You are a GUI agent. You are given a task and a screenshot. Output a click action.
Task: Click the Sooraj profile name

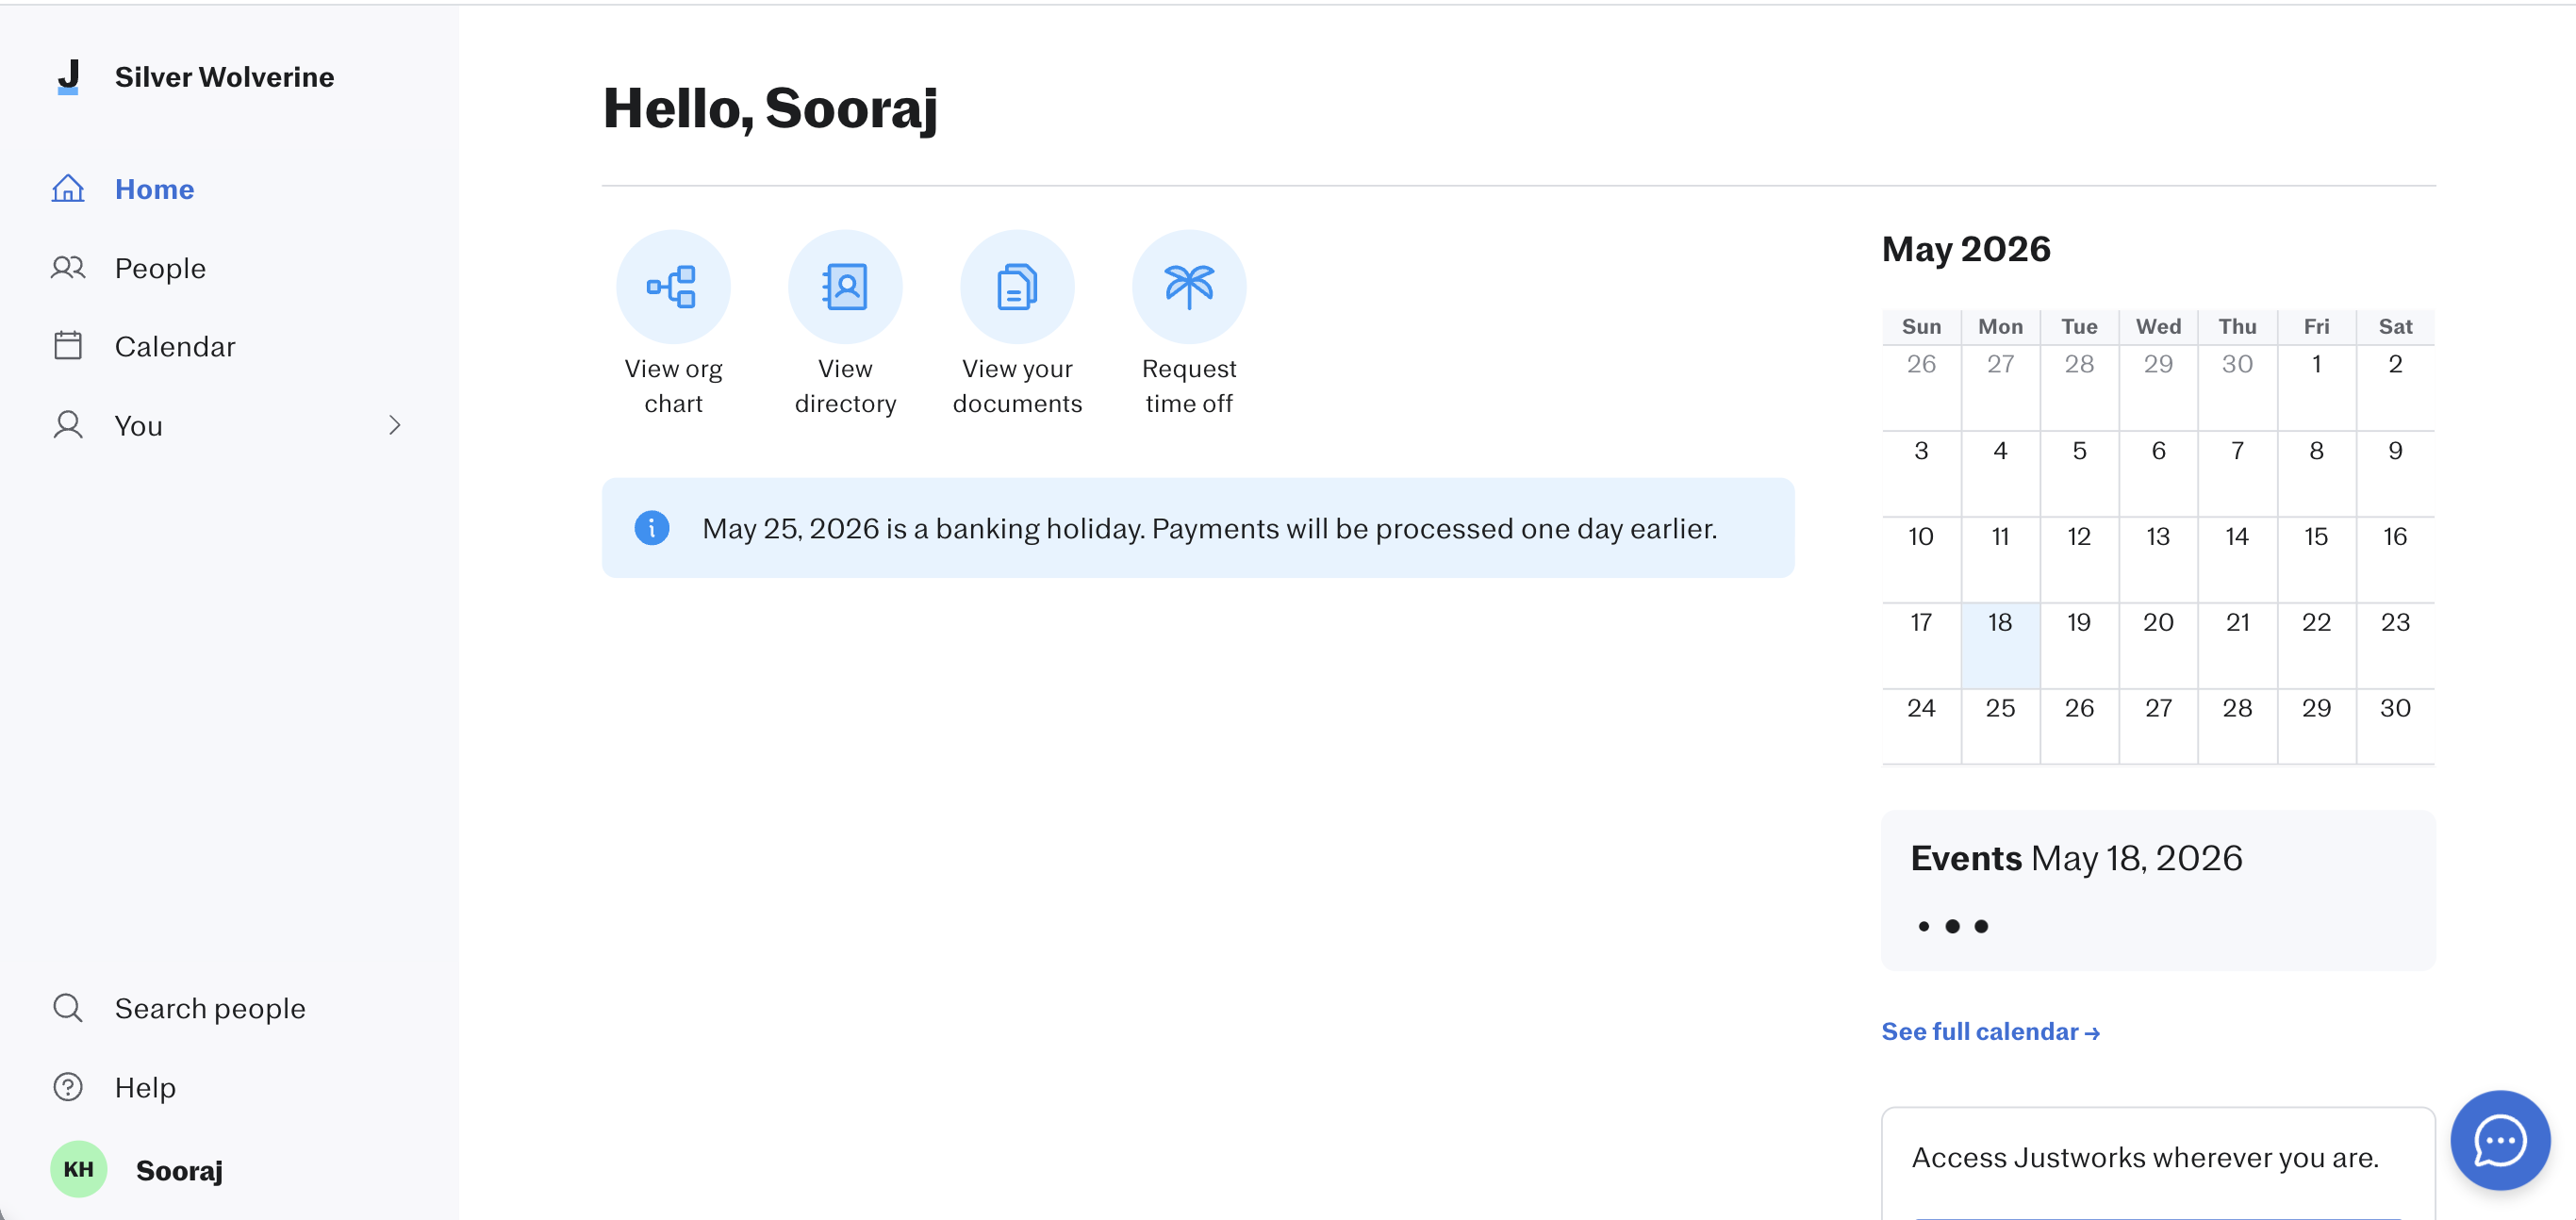(179, 1171)
